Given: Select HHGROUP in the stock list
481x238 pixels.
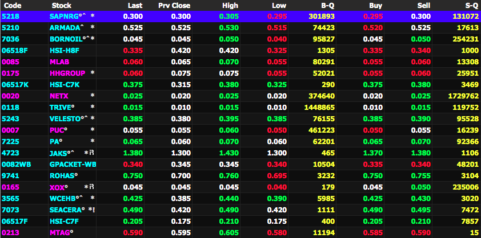Looking at the screenshot, I should click(x=67, y=73).
